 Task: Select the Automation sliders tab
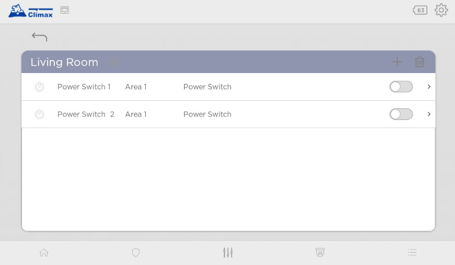pyautogui.click(x=228, y=253)
